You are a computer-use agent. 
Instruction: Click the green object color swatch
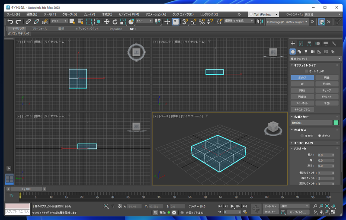click(336, 123)
